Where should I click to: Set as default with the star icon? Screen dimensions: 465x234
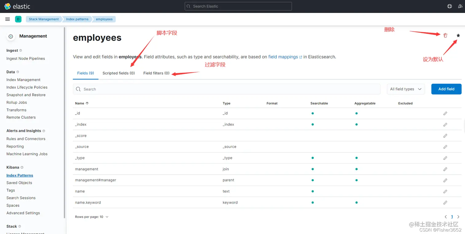click(x=458, y=35)
